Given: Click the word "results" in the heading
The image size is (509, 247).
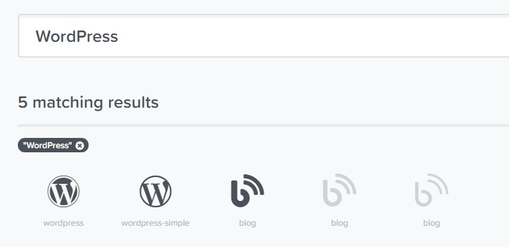Looking at the screenshot, I should pos(133,102).
